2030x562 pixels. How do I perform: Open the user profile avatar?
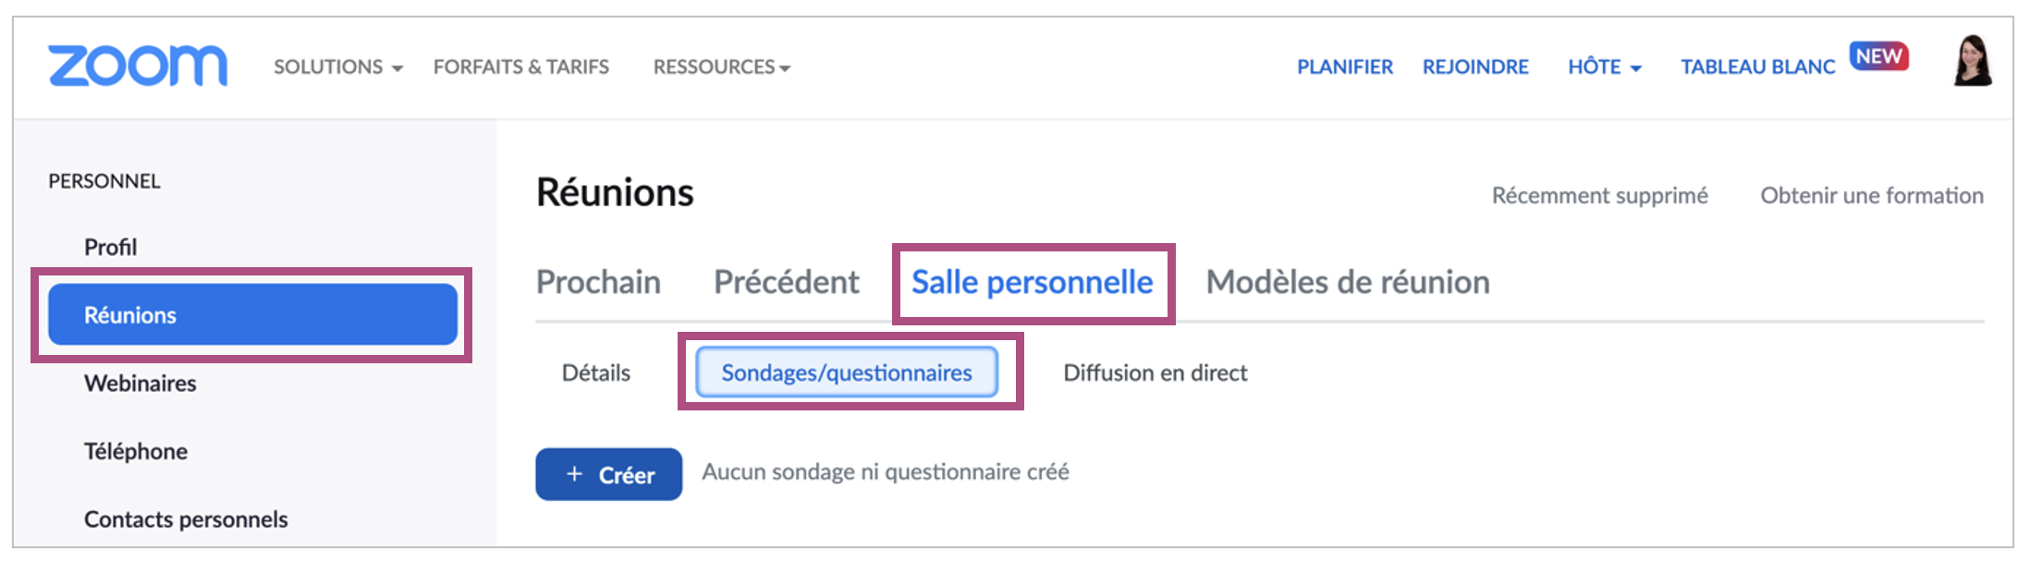(x=1972, y=61)
